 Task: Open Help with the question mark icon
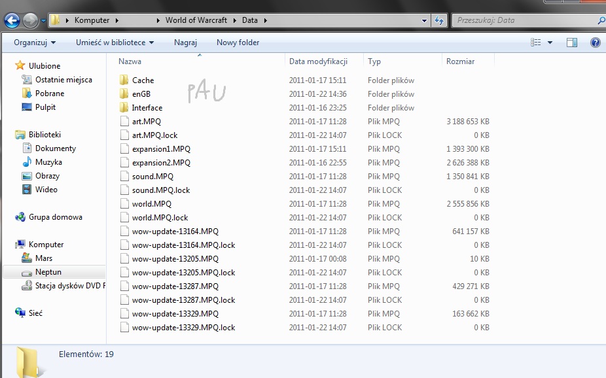point(595,43)
